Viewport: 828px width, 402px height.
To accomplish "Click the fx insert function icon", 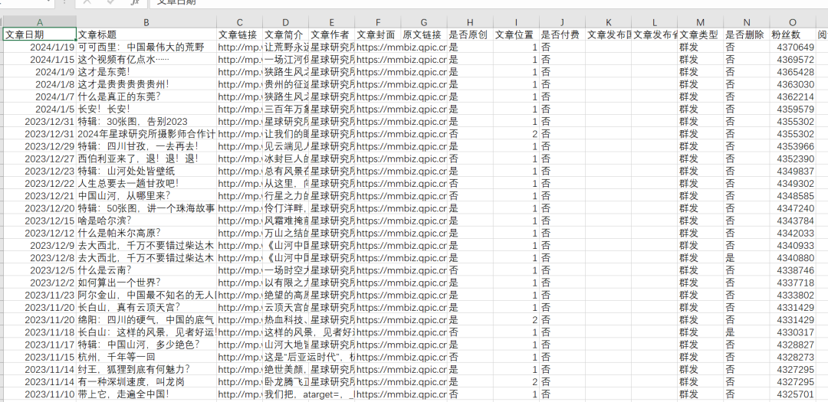I will pos(135,2).
